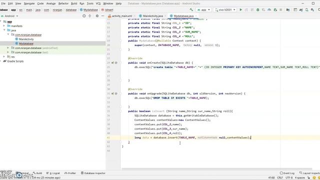Open the Window menu
Screen dimensions: 320x180
tap(108, 3)
